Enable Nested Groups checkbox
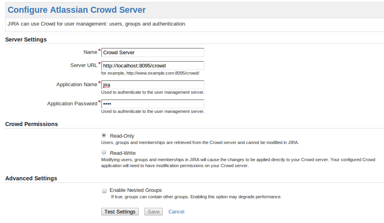This screenshot has width=384, height=223. [104, 191]
